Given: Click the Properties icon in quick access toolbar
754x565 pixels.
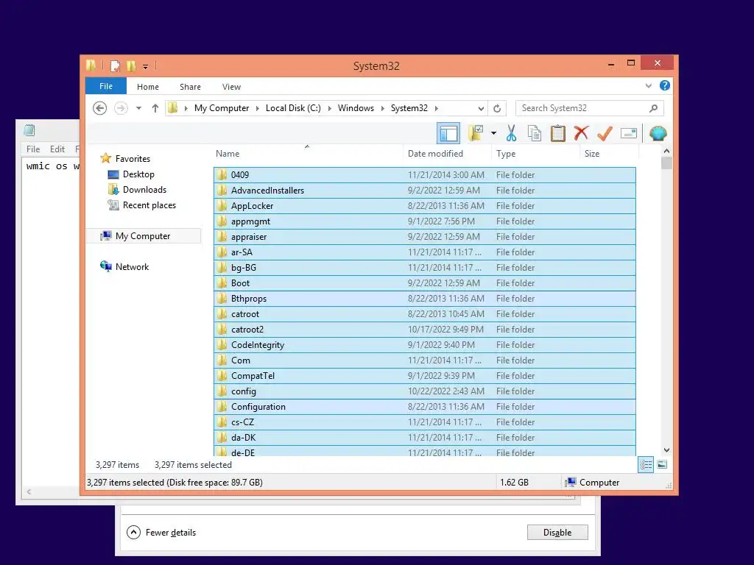Looking at the screenshot, I should pos(115,65).
